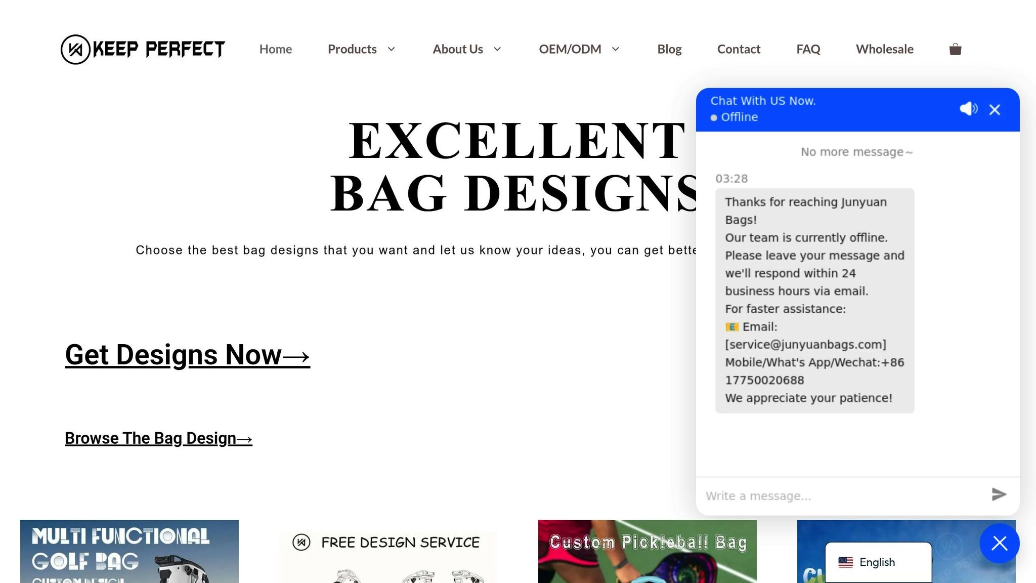
Task: Open Multi Functional Golf Bag thumbnail
Action: [129, 552]
